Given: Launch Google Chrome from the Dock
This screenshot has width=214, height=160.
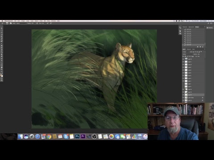Looking at the screenshot, I should point(49,136).
